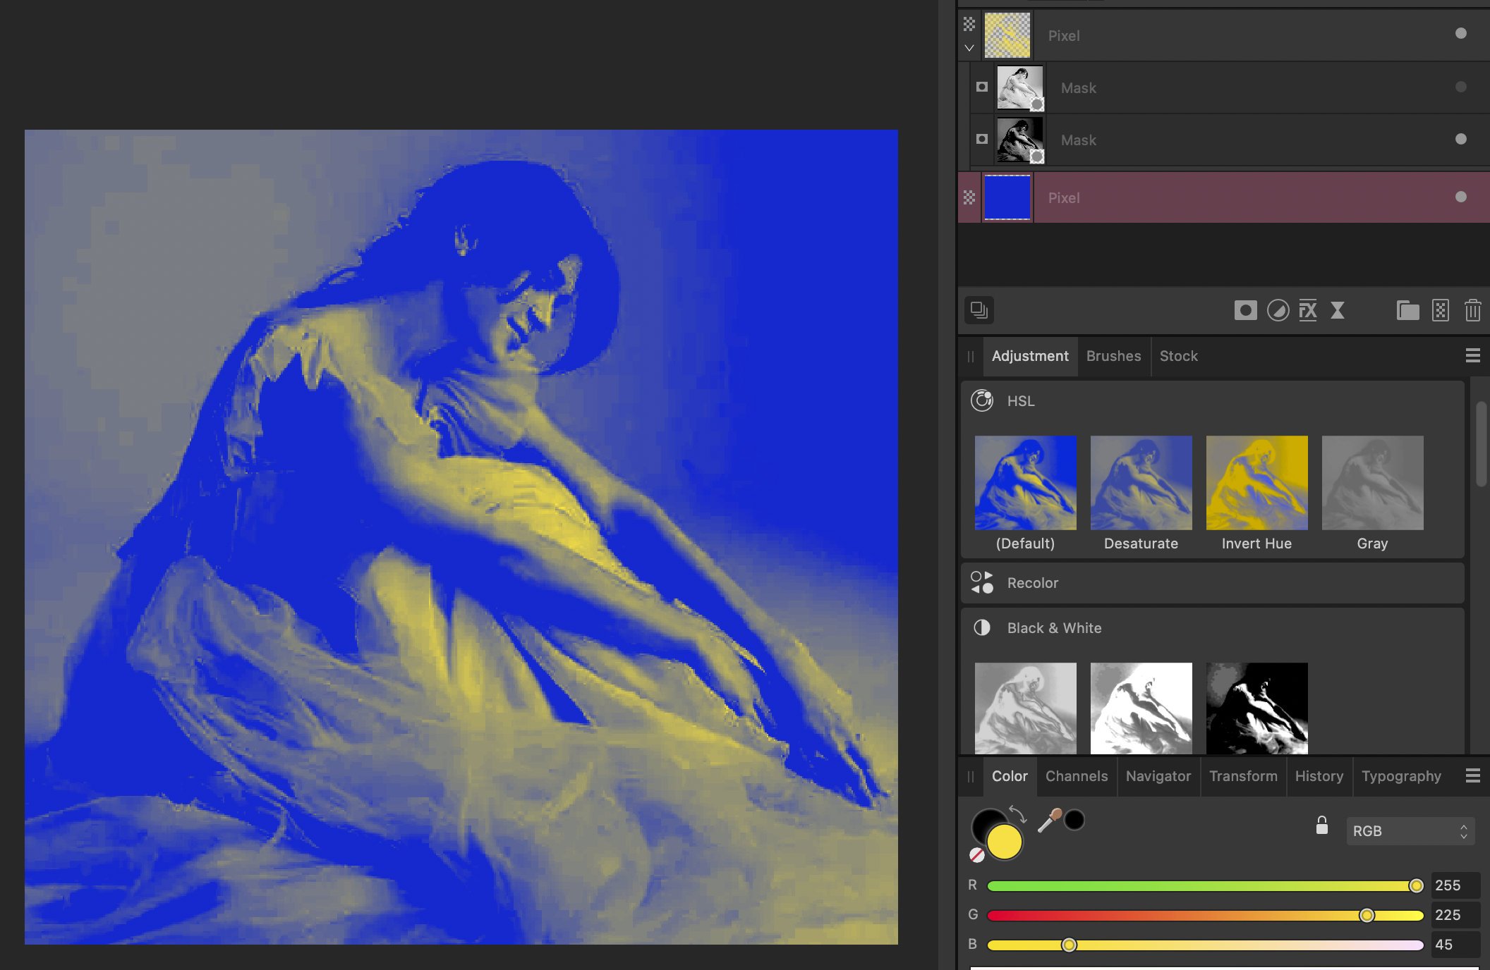
Task: Open the Color panel hamburger menu
Action: click(1472, 776)
